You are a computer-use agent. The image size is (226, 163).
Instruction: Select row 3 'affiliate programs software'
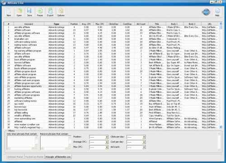coord(111,33)
